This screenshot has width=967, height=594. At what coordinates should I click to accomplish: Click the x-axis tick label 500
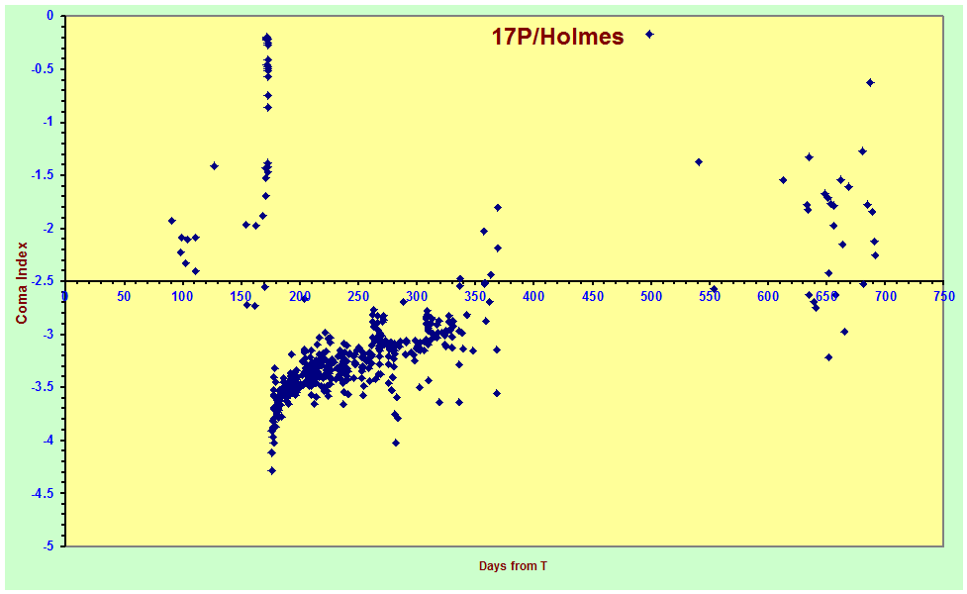point(650,297)
